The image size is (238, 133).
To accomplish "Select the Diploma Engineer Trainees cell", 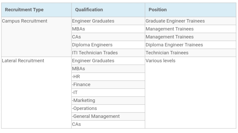I will (174, 45).
